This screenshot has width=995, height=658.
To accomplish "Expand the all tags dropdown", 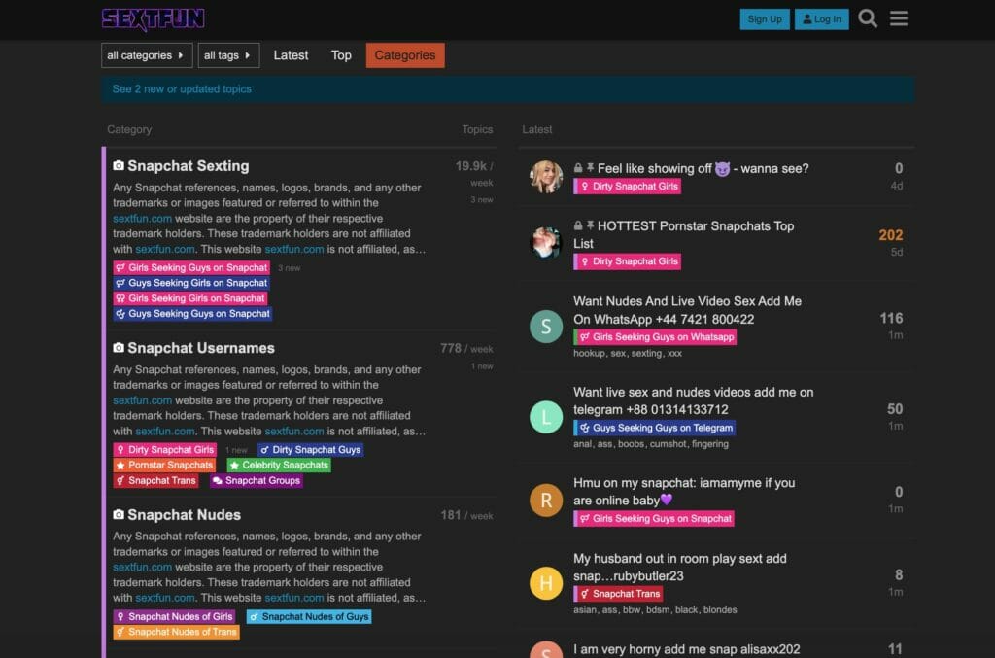I will tap(229, 55).
